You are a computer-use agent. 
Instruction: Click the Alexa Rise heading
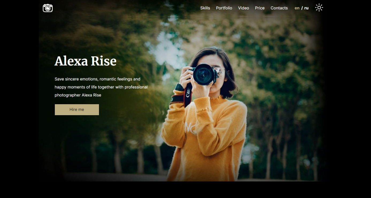(x=86, y=61)
